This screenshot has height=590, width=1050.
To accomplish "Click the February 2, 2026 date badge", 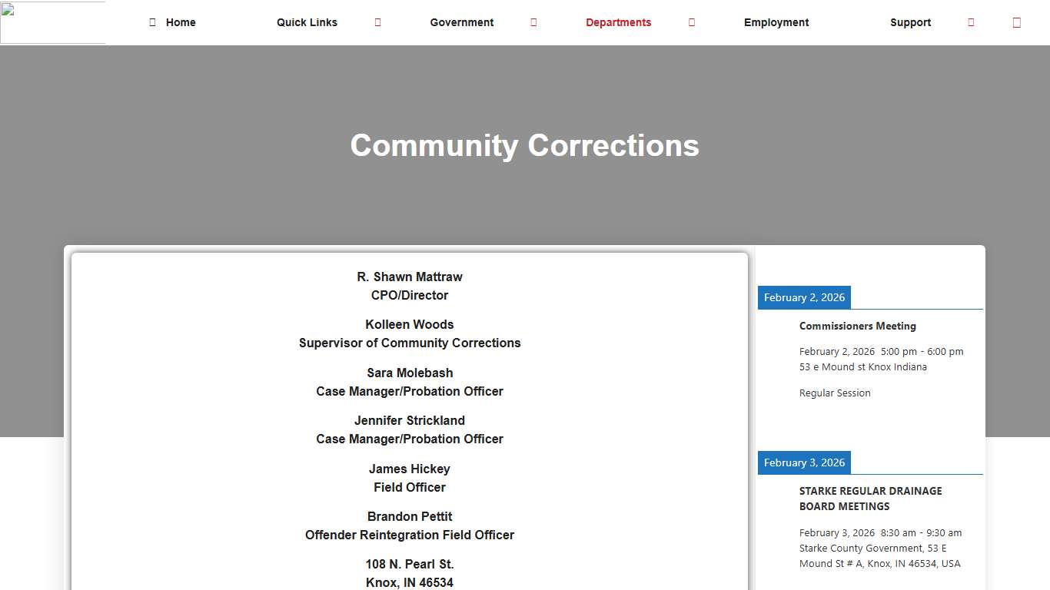I will tap(804, 297).
